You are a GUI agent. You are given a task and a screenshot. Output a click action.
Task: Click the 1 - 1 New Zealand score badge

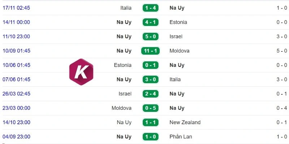coord(151,122)
